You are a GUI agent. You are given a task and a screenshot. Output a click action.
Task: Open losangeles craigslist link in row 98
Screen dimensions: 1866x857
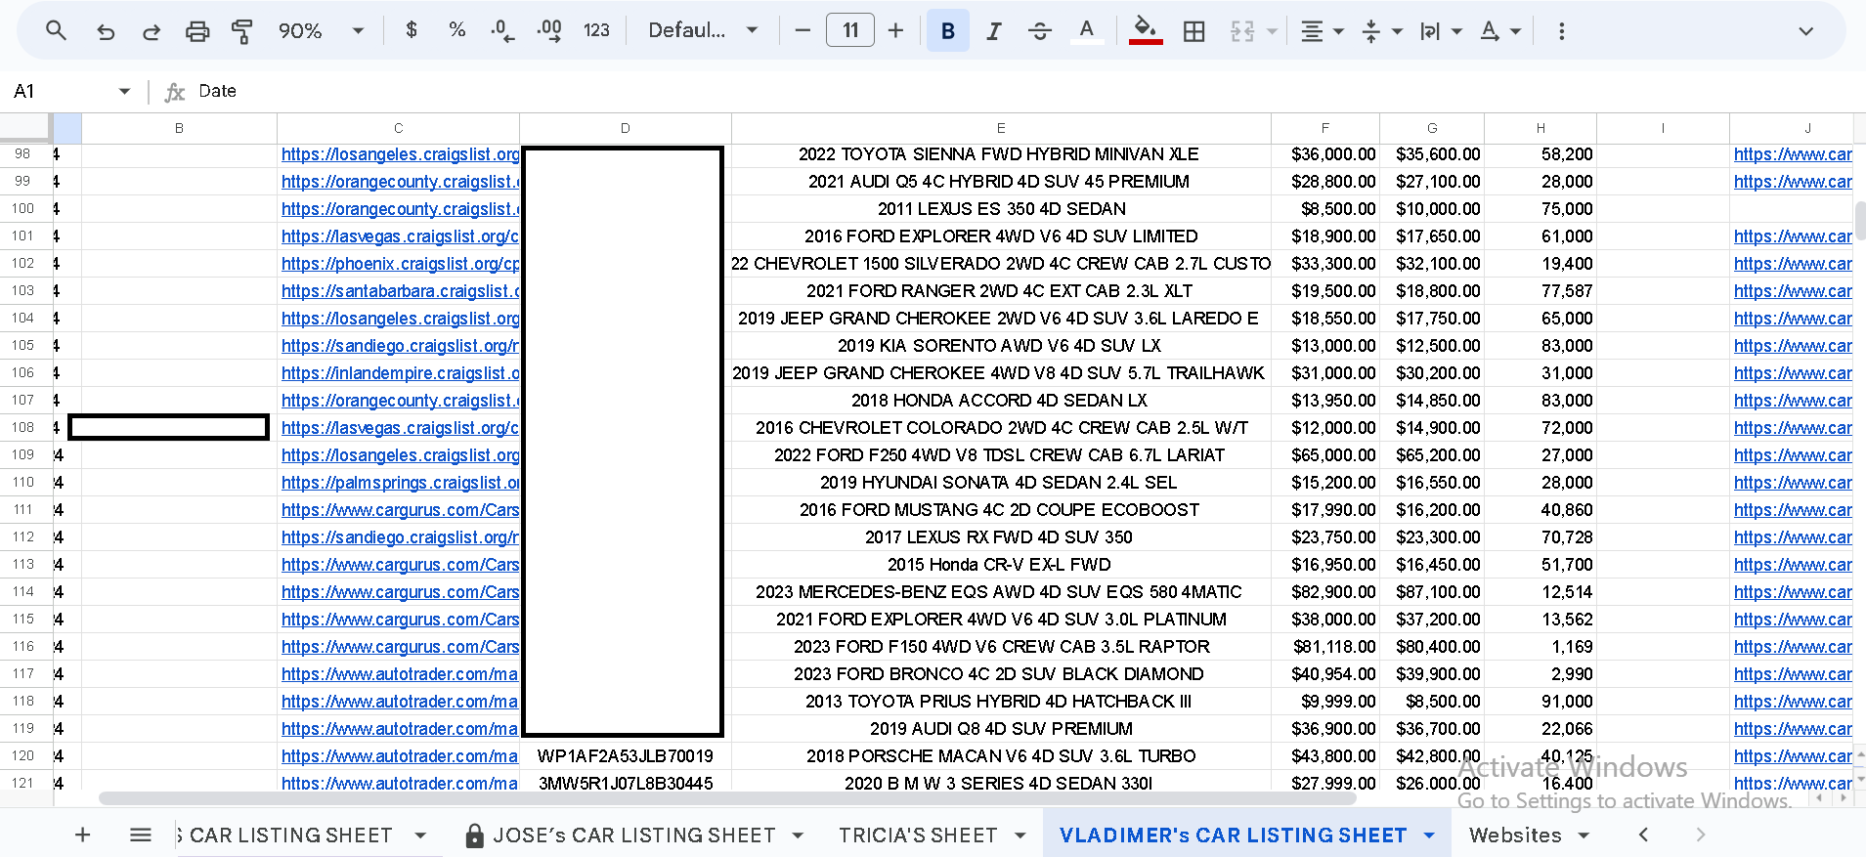(x=401, y=154)
